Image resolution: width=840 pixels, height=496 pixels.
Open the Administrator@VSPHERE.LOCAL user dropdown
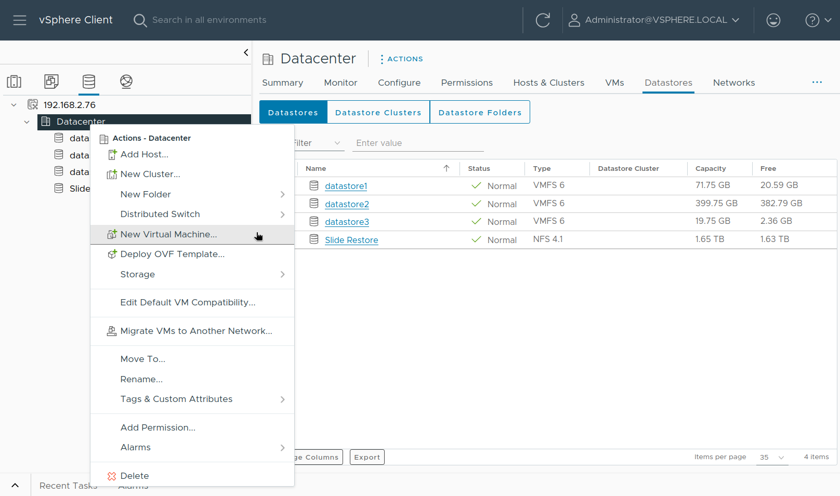coord(662,20)
